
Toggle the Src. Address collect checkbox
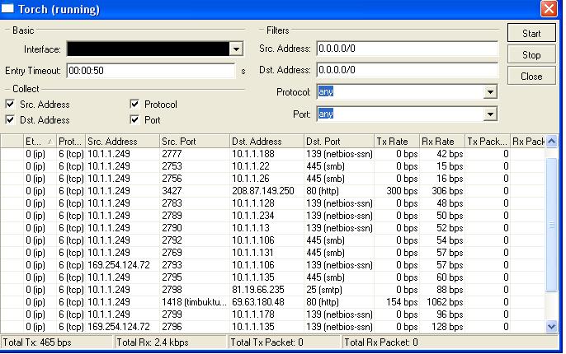pyautogui.click(x=10, y=105)
